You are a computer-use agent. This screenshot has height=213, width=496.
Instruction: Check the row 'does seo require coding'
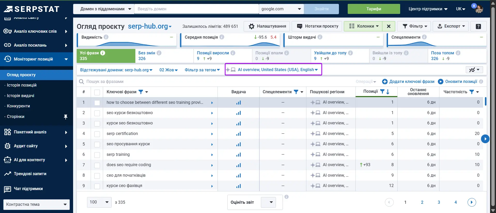click(x=97, y=165)
